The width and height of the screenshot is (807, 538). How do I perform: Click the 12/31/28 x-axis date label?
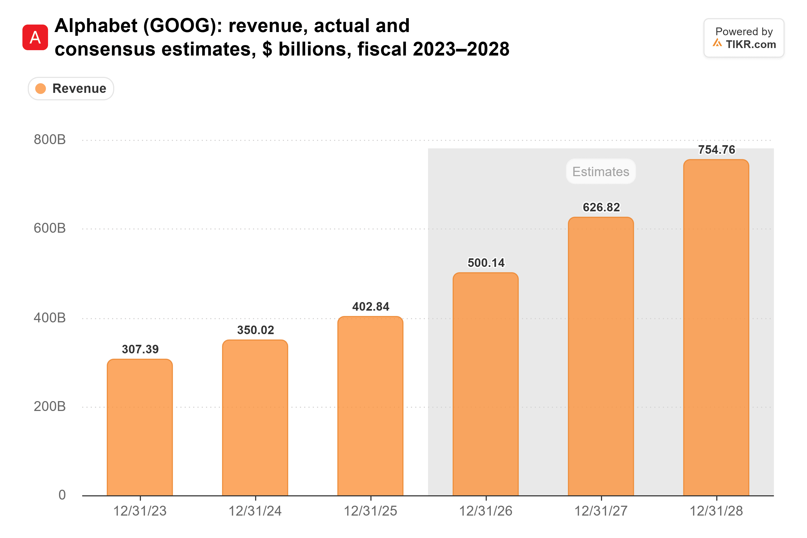pyautogui.click(x=717, y=511)
